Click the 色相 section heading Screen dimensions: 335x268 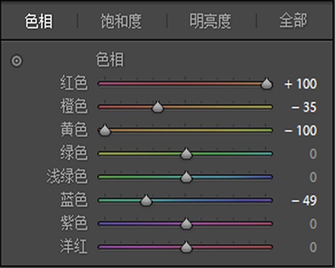[x=110, y=60]
